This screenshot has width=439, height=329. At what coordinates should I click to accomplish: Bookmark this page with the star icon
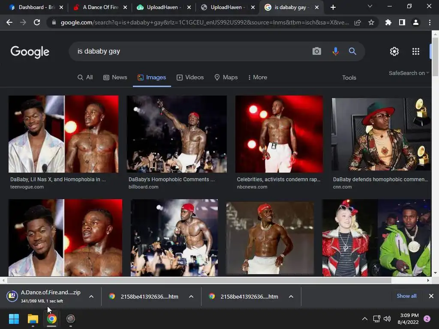click(371, 22)
